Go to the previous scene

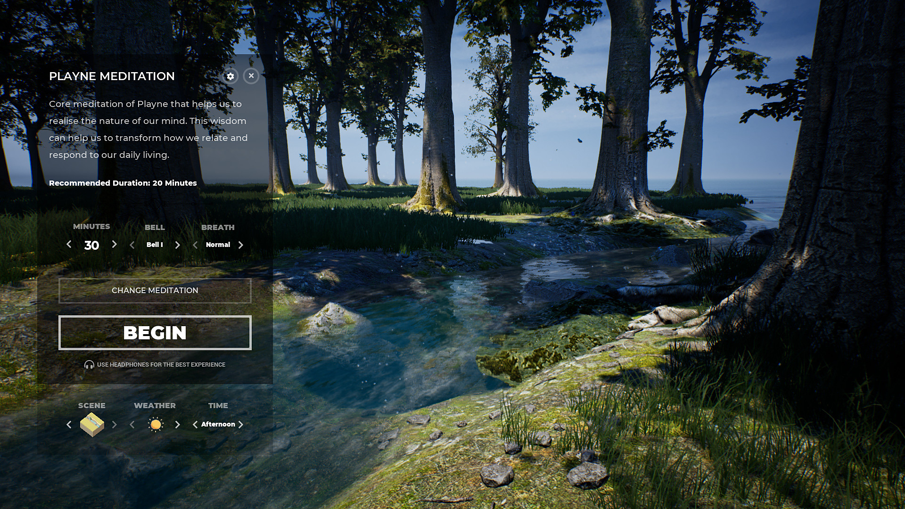[x=69, y=424]
